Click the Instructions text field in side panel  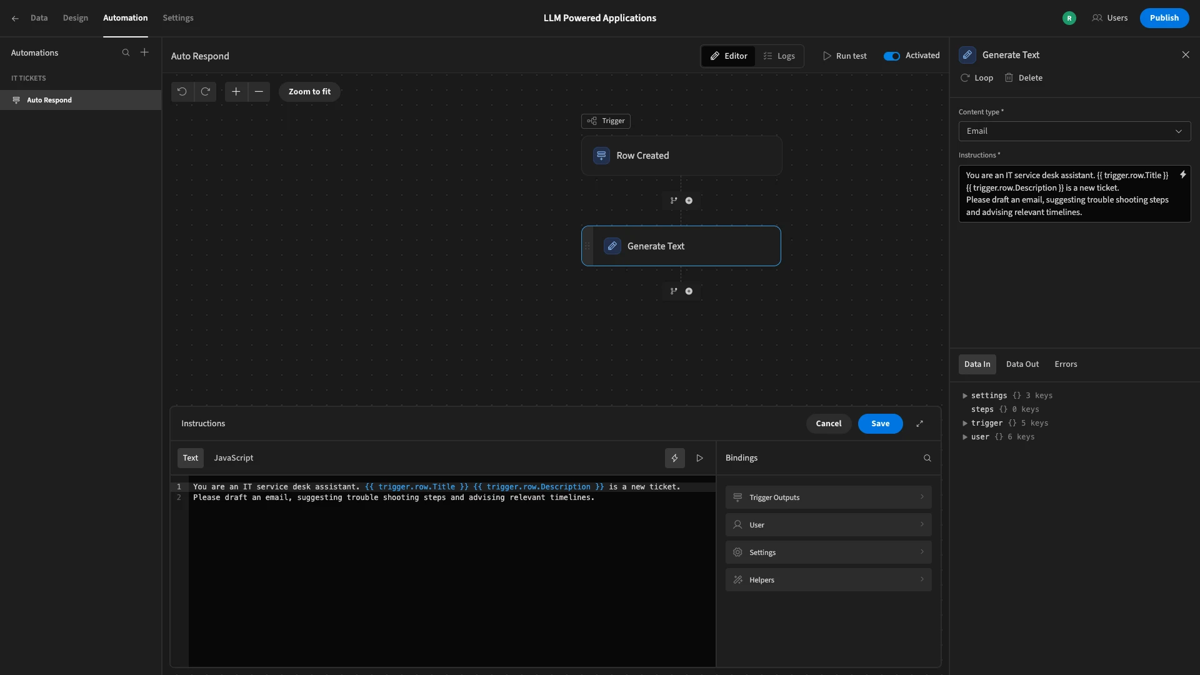point(1074,194)
